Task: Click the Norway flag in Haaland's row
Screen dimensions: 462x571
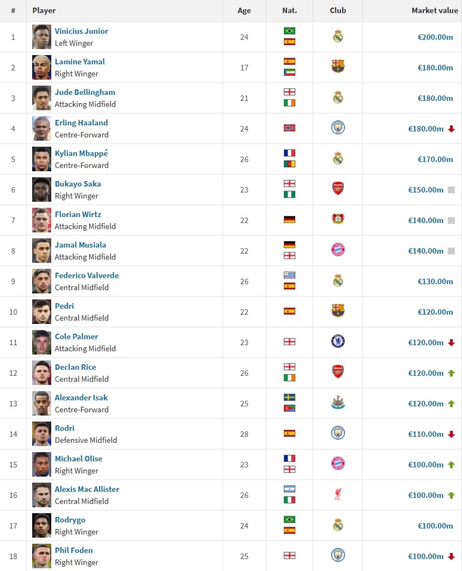Action: (289, 128)
